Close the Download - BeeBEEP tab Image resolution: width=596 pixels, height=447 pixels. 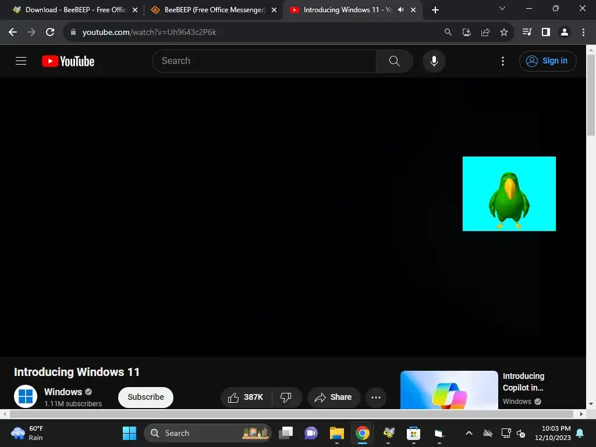point(135,10)
